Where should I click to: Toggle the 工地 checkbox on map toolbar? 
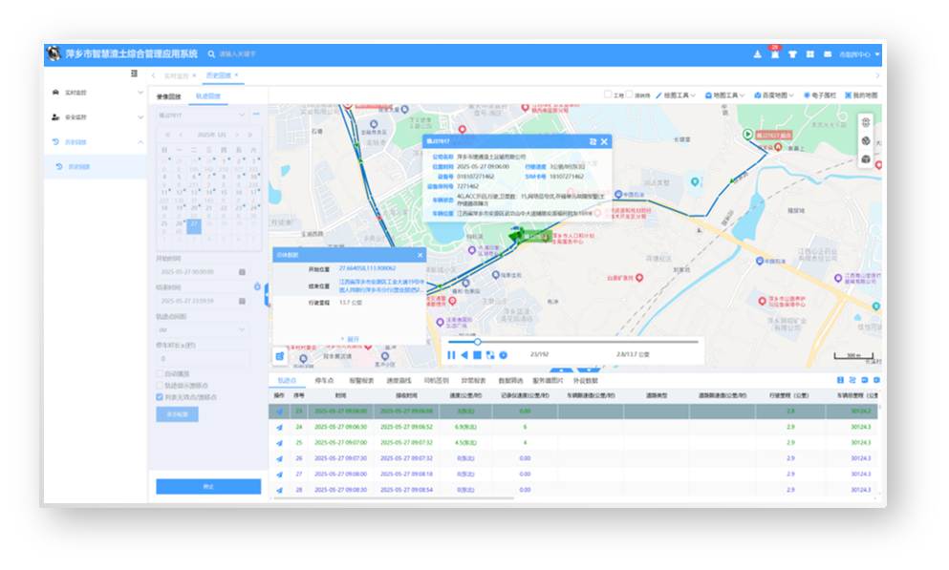coord(609,95)
